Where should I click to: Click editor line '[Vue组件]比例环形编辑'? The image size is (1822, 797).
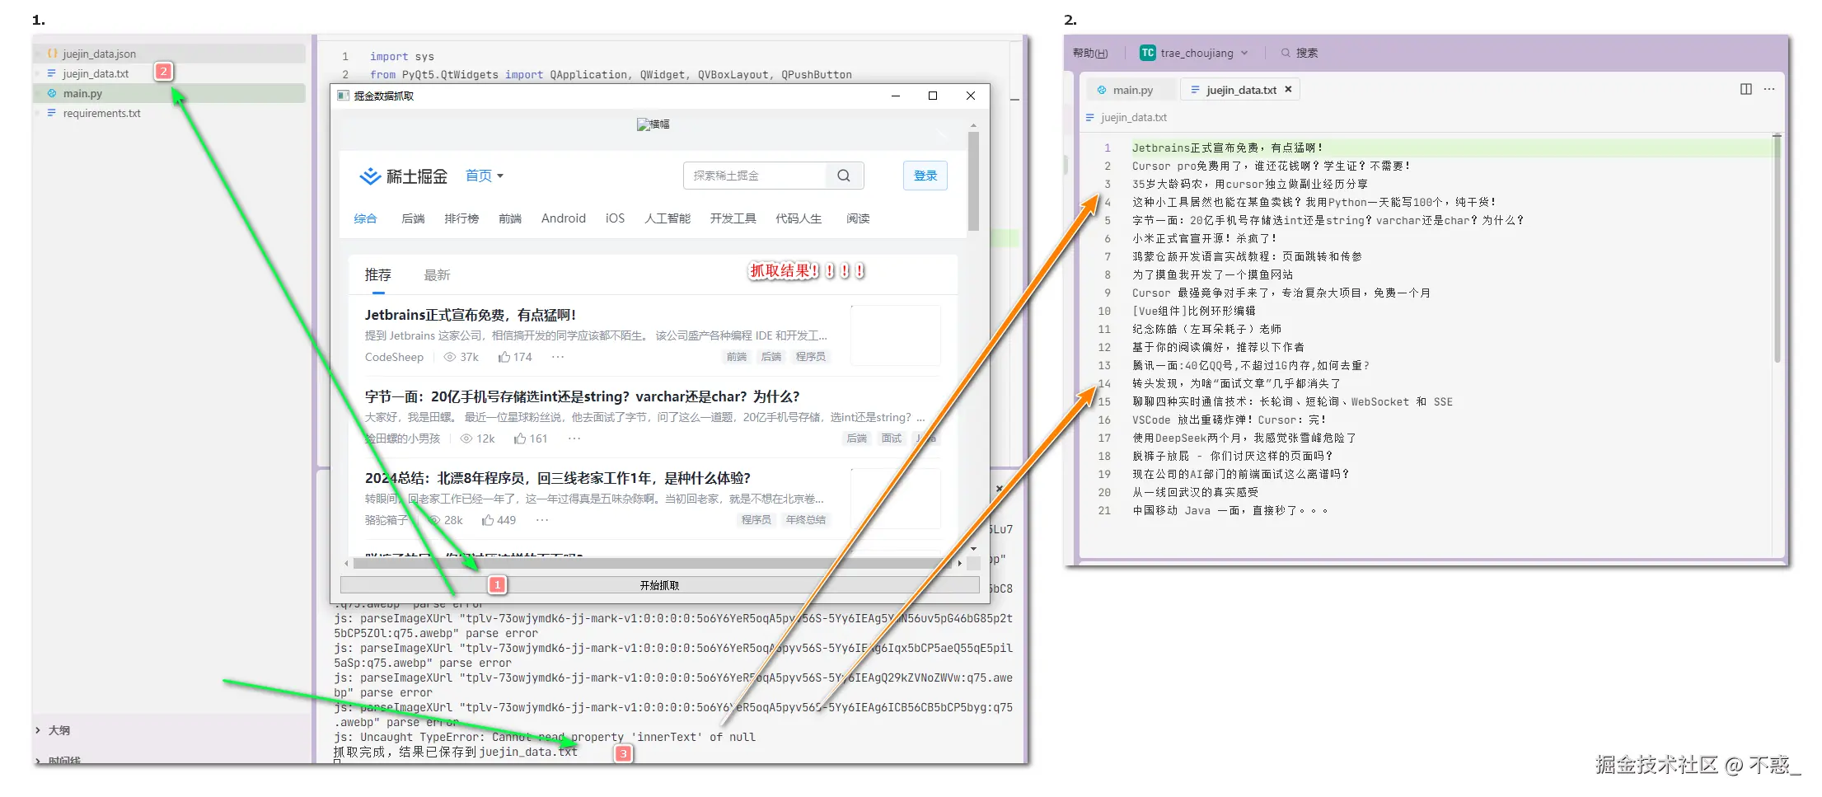point(1194,312)
